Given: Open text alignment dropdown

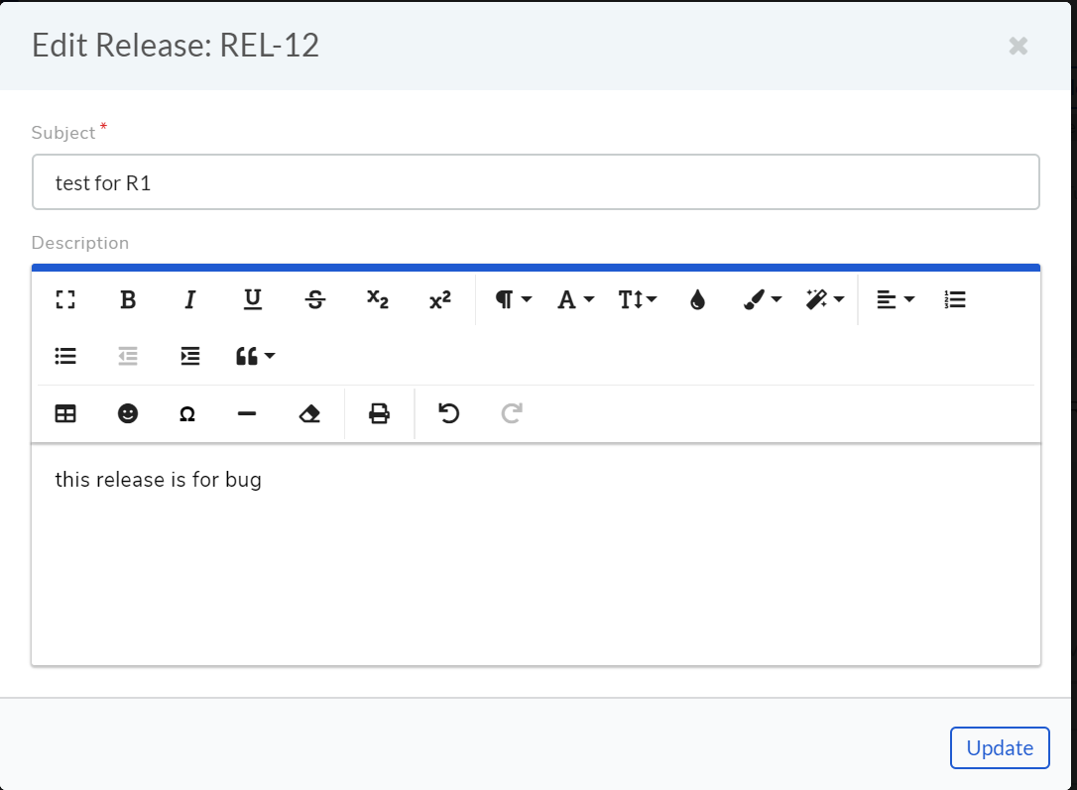Looking at the screenshot, I should tap(896, 300).
